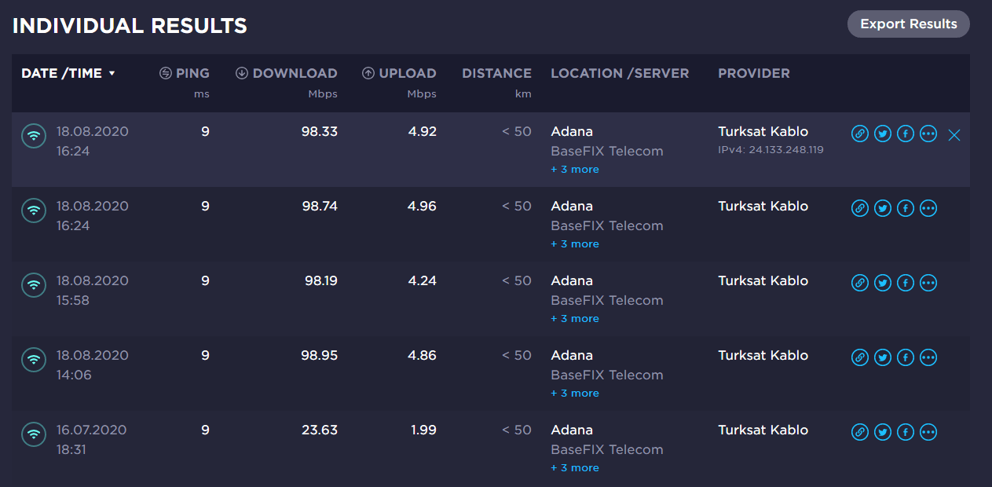Share the 16.07.2020 result on Facebook
This screenshot has width=992, height=487.
(x=905, y=432)
